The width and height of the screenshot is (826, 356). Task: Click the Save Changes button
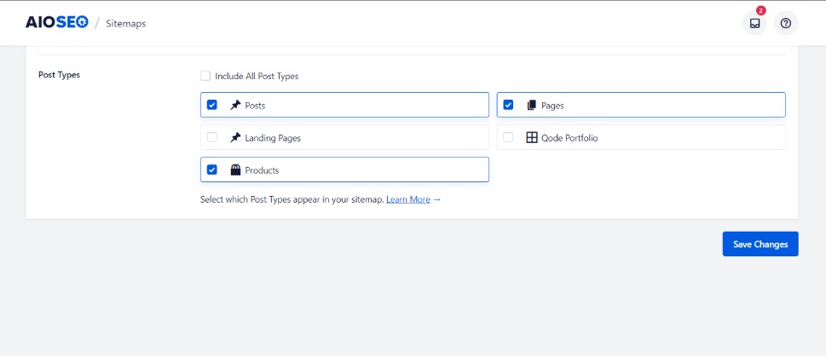point(760,244)
